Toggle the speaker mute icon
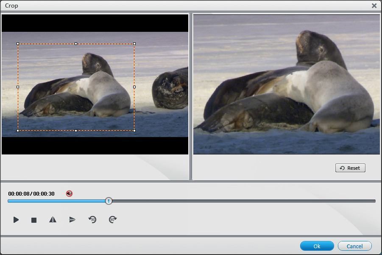This screenshot has height=255, width=382. pyautogui.click(x=69, y=193)
